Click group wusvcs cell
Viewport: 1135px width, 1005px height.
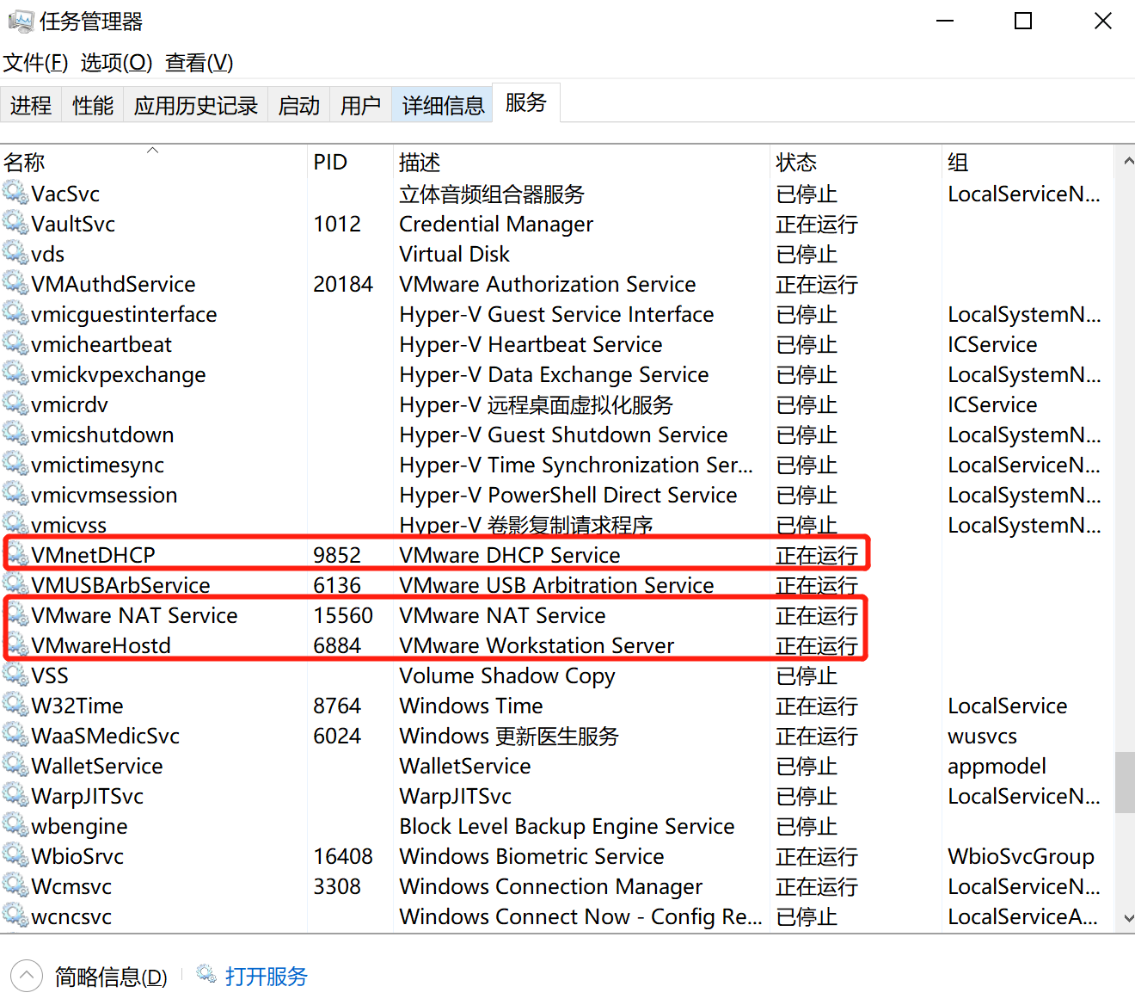point(982,736)
